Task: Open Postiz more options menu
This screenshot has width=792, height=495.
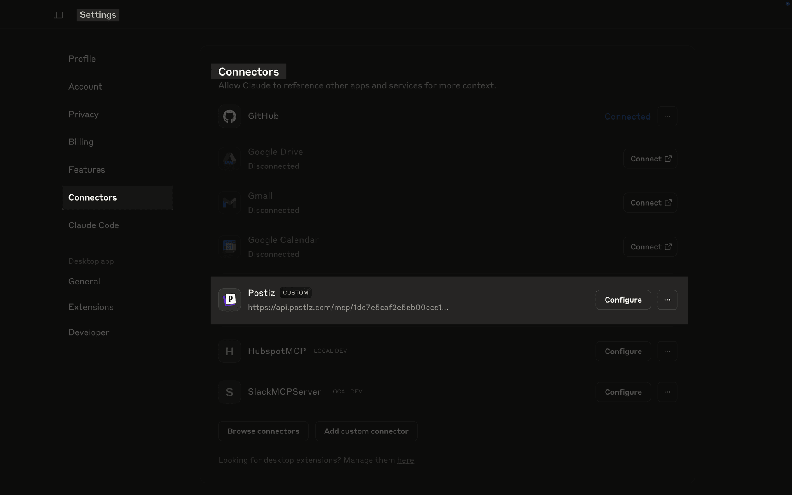Action: coord(667,300)
